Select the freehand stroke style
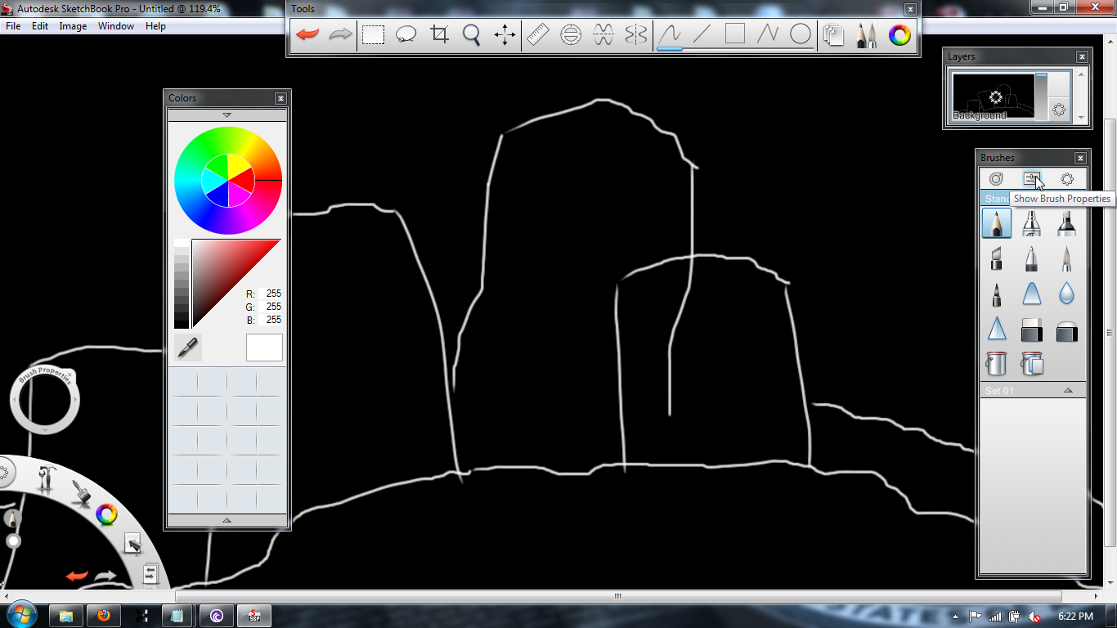The width and height of the screenshot is (1117, 628). (x=670, y=34)
